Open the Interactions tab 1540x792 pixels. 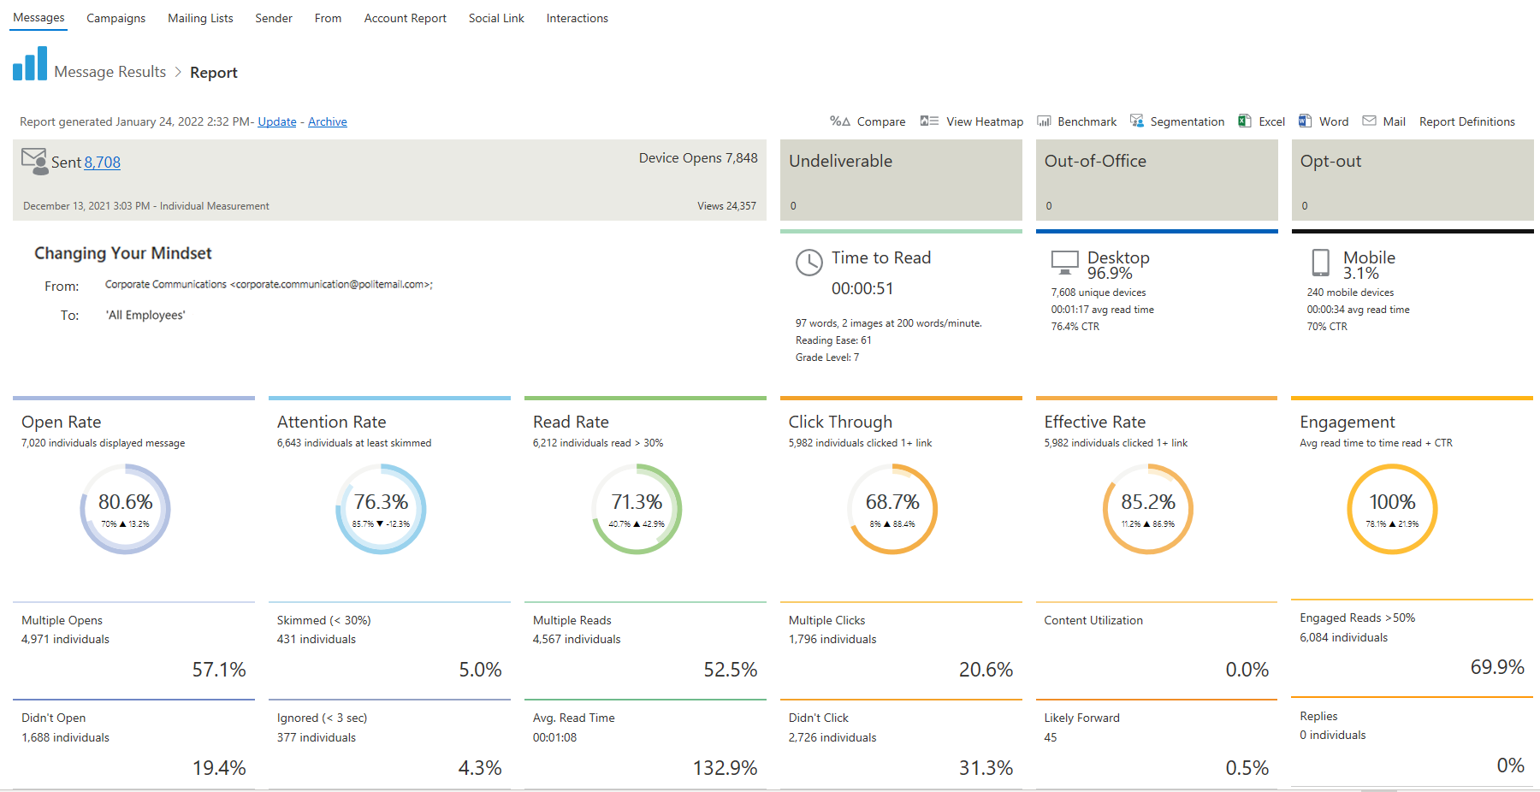point(577,18)
